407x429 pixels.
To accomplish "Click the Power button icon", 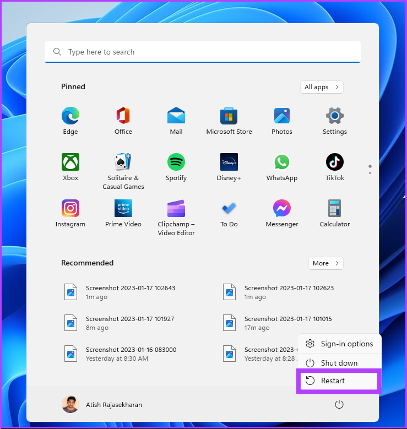I will click(x=339, y=405).
